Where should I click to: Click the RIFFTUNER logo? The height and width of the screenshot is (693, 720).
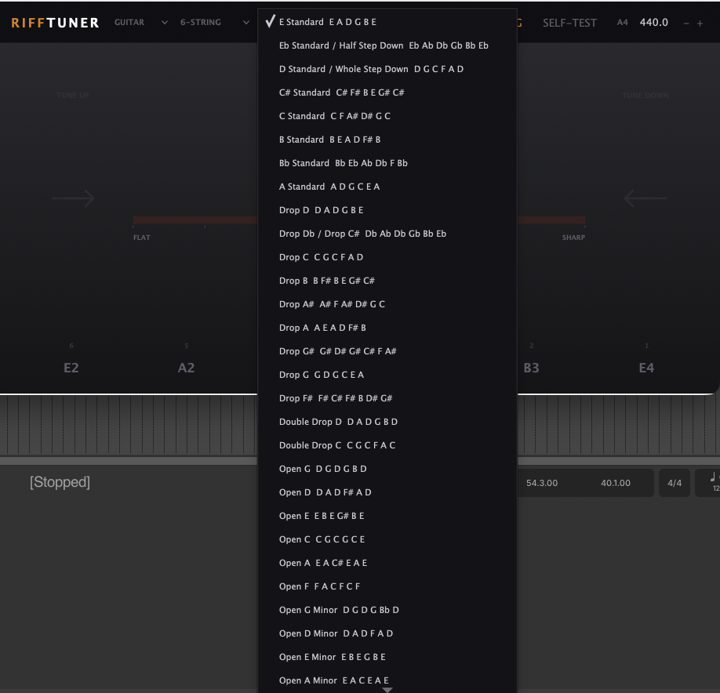pyautogui.click(x=55, y=23)
